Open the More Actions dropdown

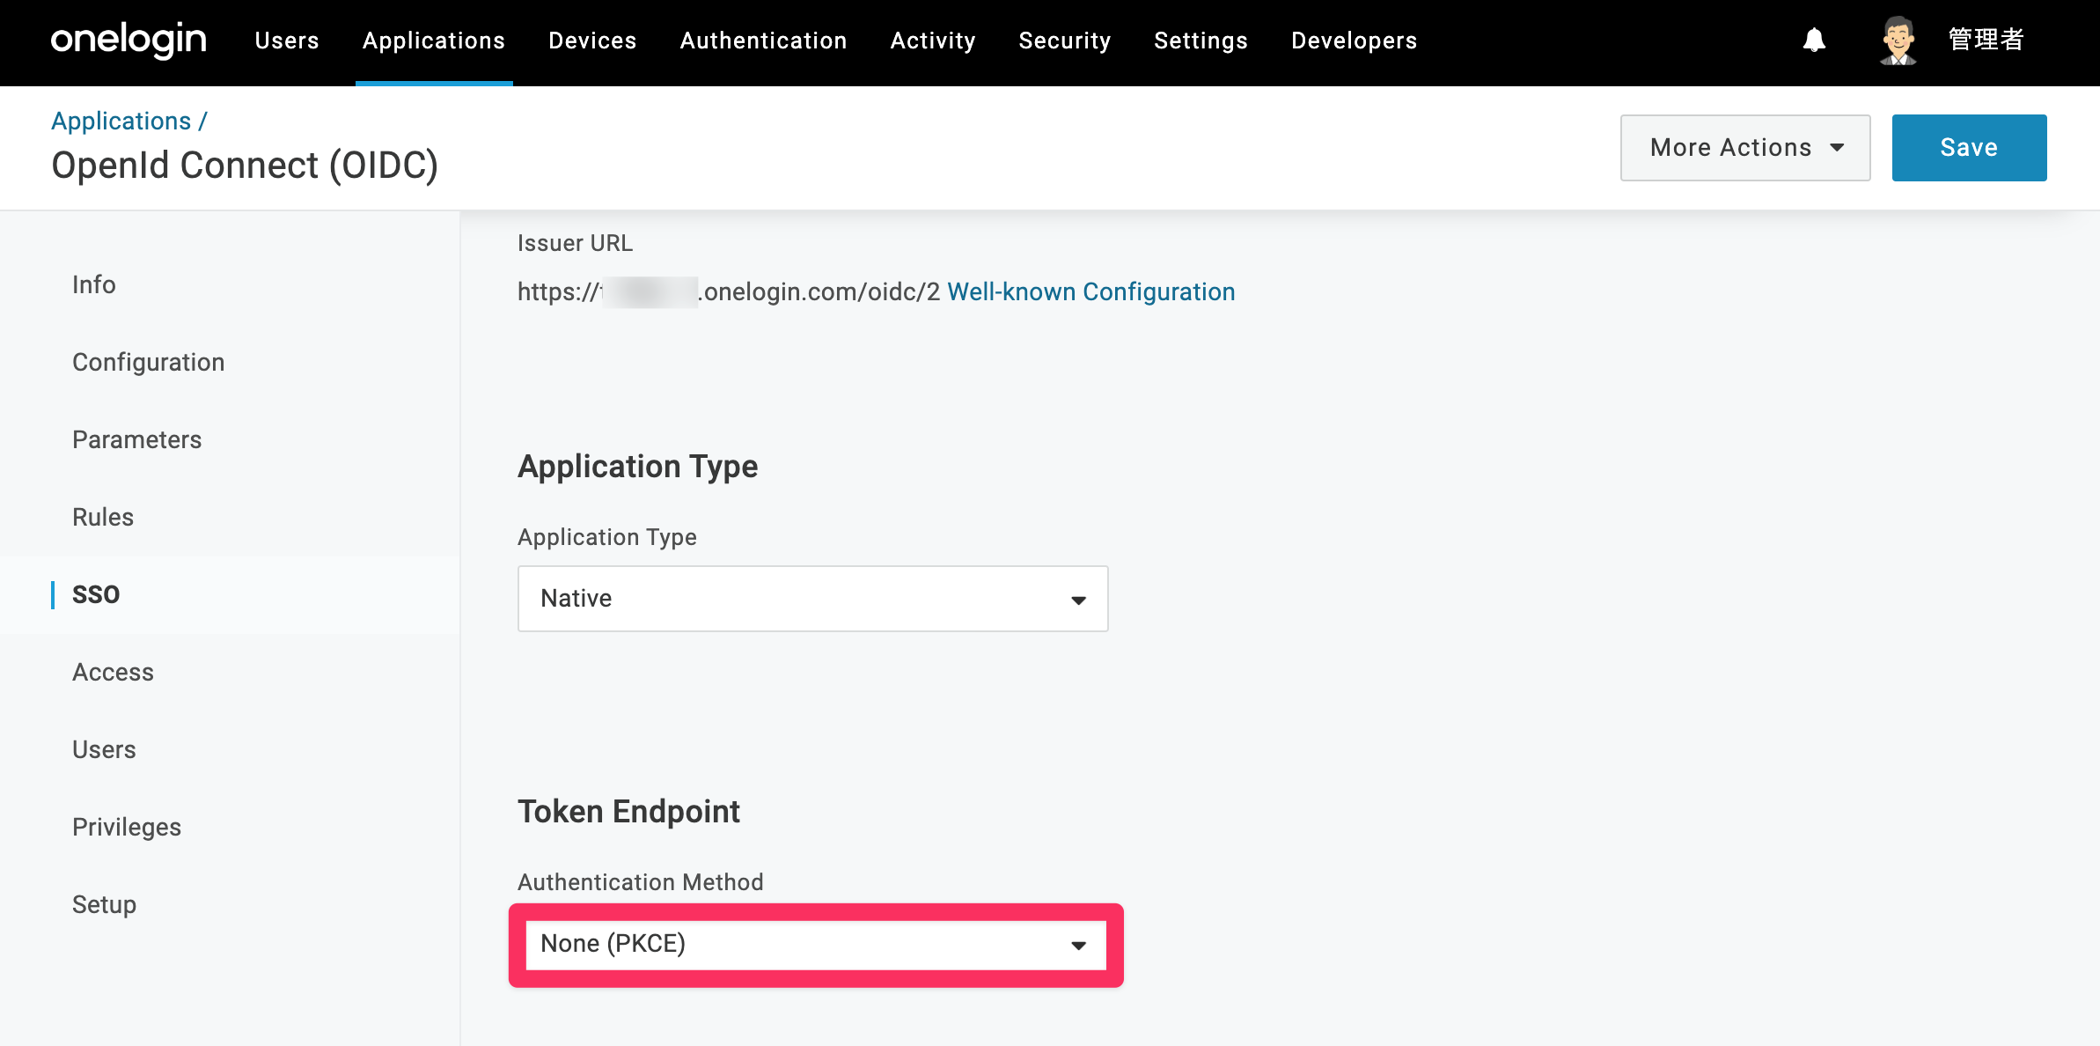point(1745,148)
